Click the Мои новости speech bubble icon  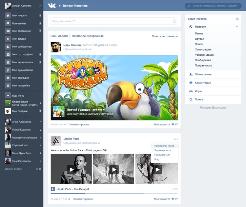8,15
